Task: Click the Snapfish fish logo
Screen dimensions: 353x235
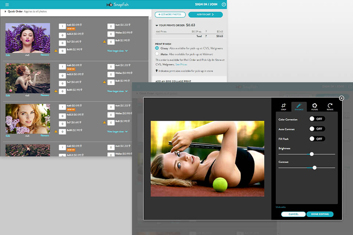Action: (x=110, y=4)
